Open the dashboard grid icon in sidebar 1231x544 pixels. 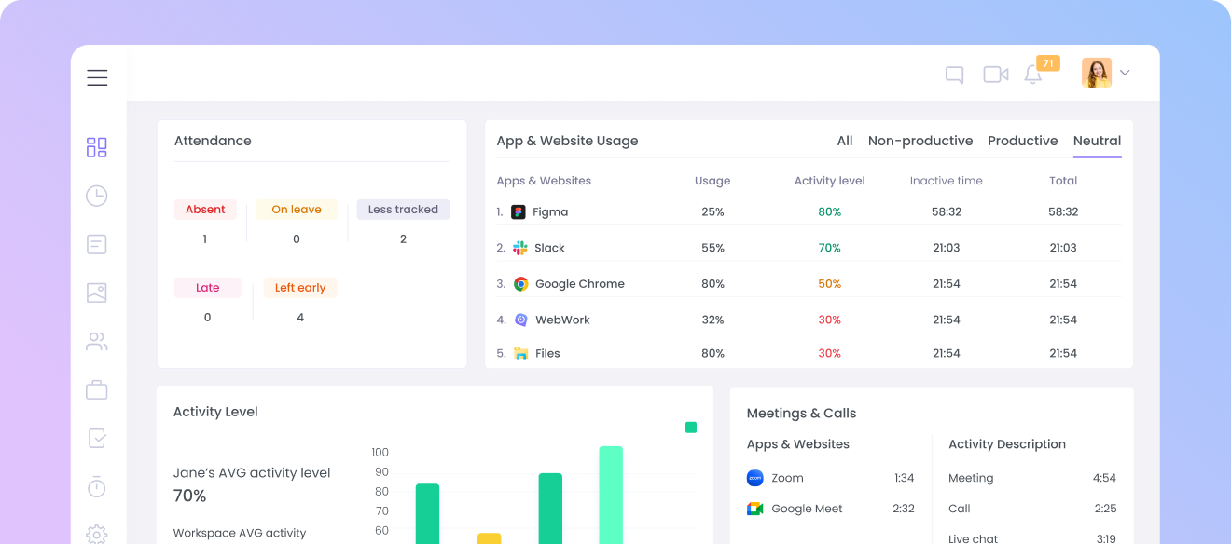(x=97, y=147)
